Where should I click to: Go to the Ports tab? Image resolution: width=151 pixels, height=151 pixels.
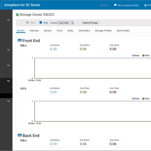pos(60,31)
